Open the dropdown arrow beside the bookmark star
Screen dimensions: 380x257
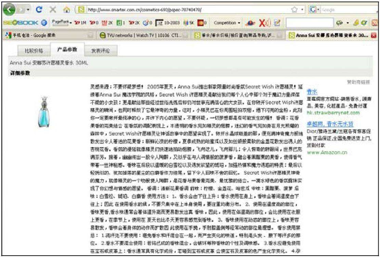[x=302, y=10]
